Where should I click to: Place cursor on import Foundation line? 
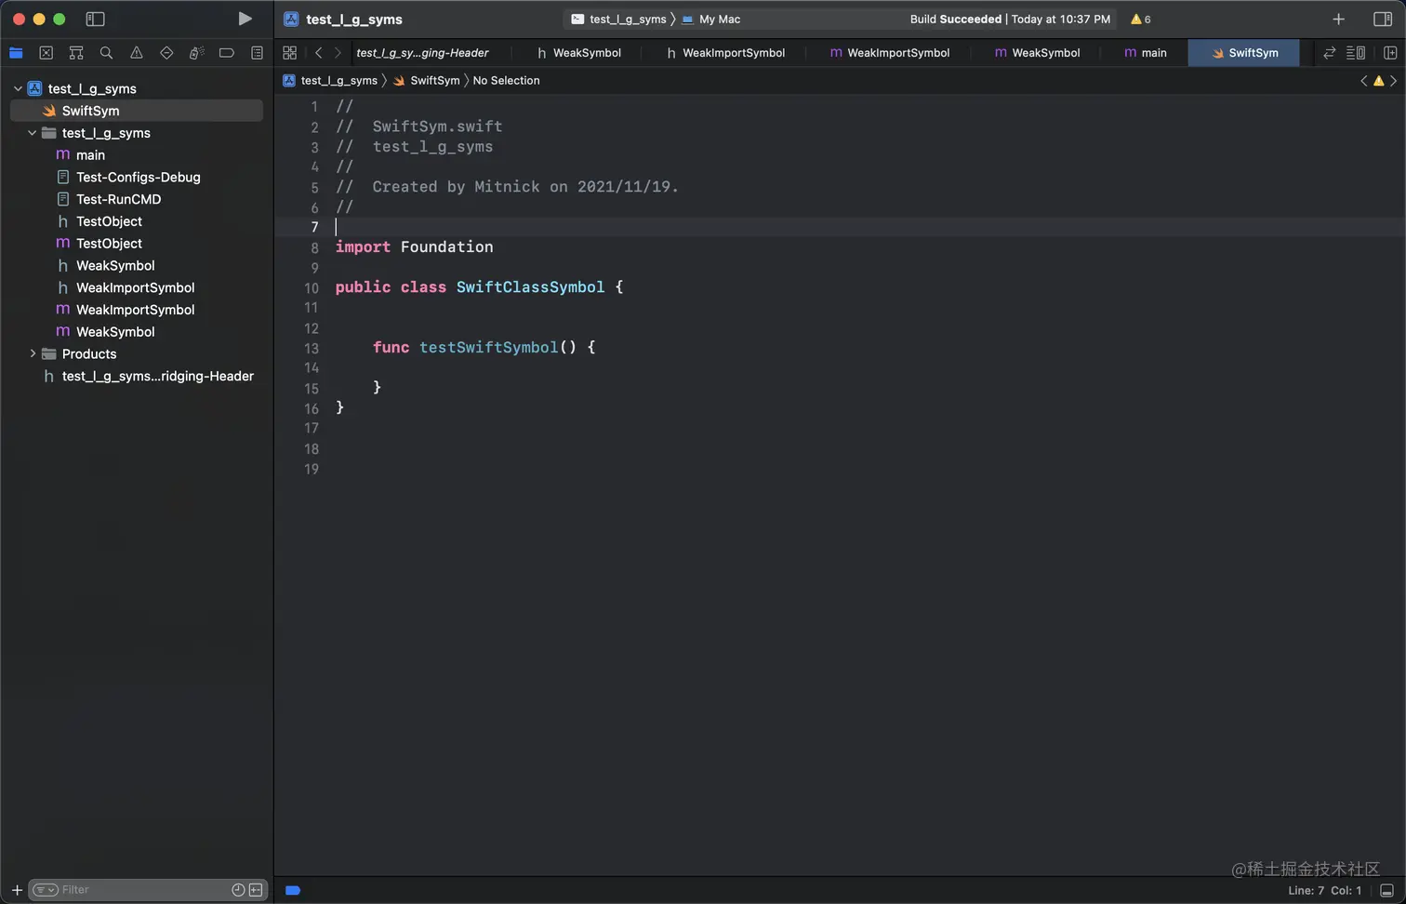point(414,246)
